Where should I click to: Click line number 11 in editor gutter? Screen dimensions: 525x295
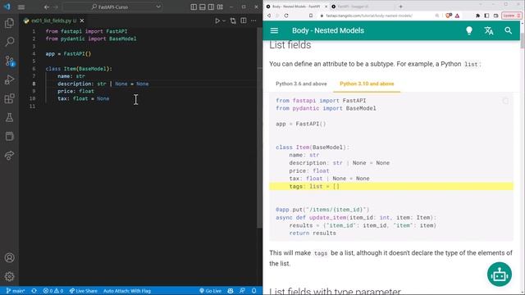pyautogui.click(x=33, y=106)
